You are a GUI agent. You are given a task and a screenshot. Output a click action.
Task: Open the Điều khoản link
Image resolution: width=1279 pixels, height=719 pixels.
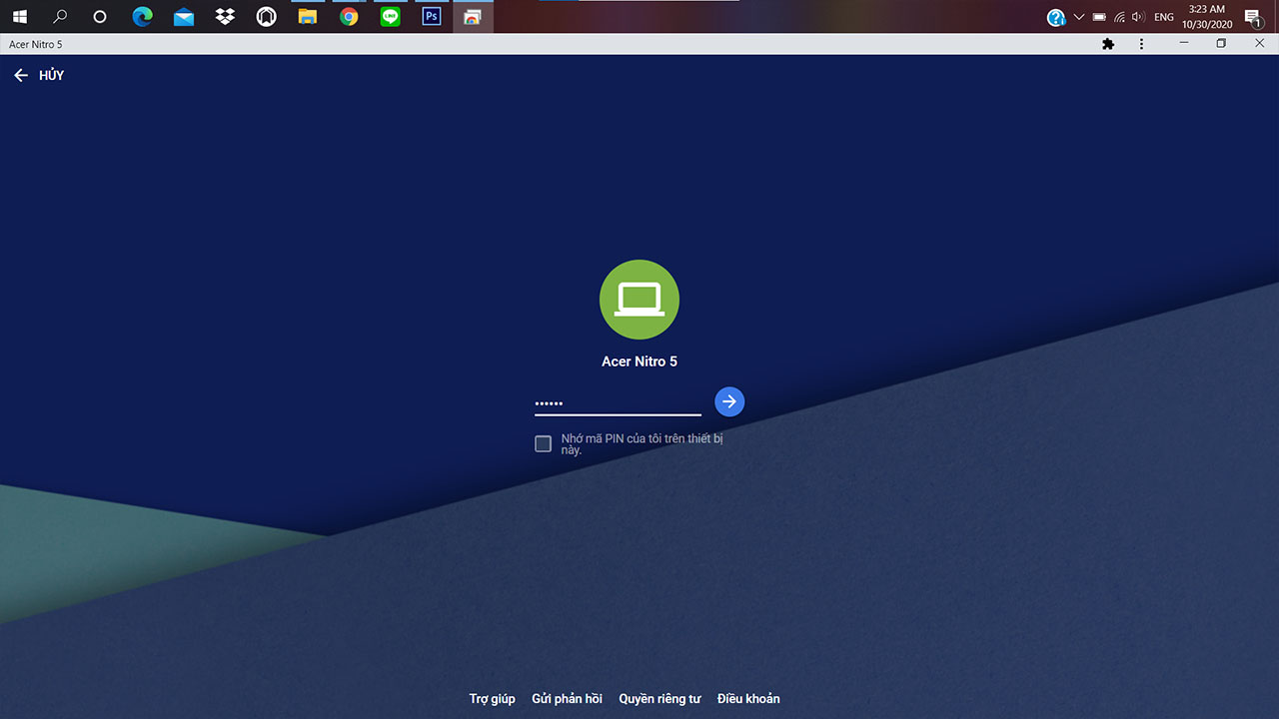pos(748,699)
